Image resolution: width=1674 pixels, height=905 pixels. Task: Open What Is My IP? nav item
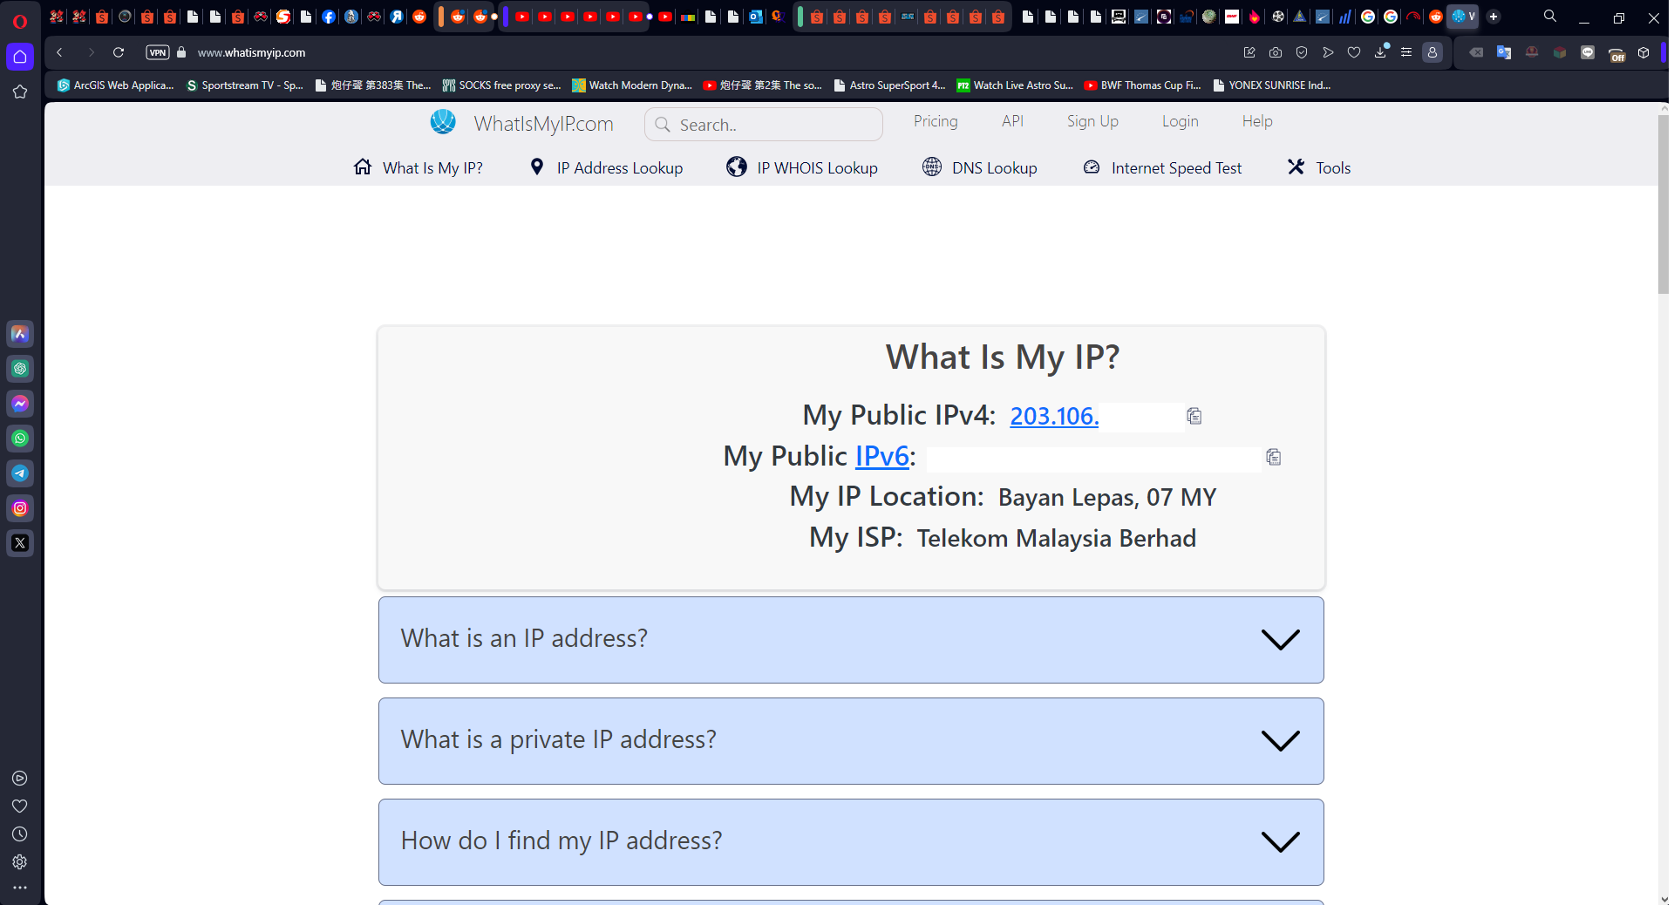pyautogui.click(x=418, y=167)
